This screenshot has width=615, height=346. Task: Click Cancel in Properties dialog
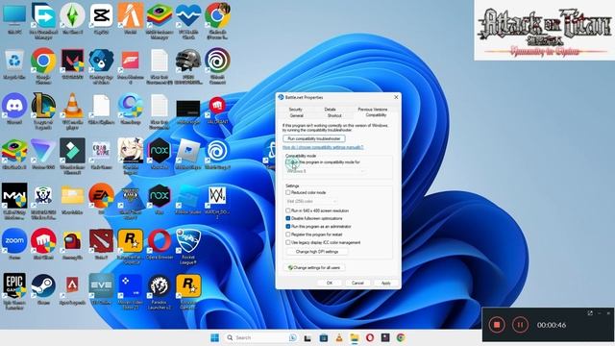357,283
